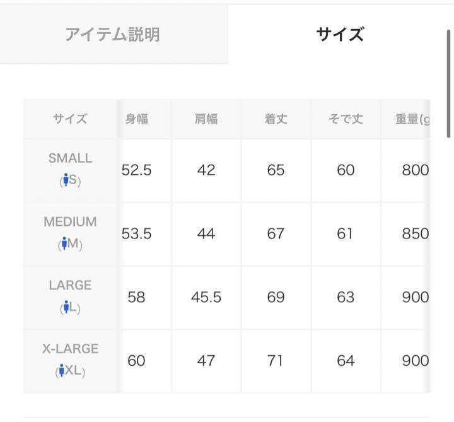The image size is (454, 422).
Task: Switch to the アイテム説明 tab
Action: click(x=113, y=34)
